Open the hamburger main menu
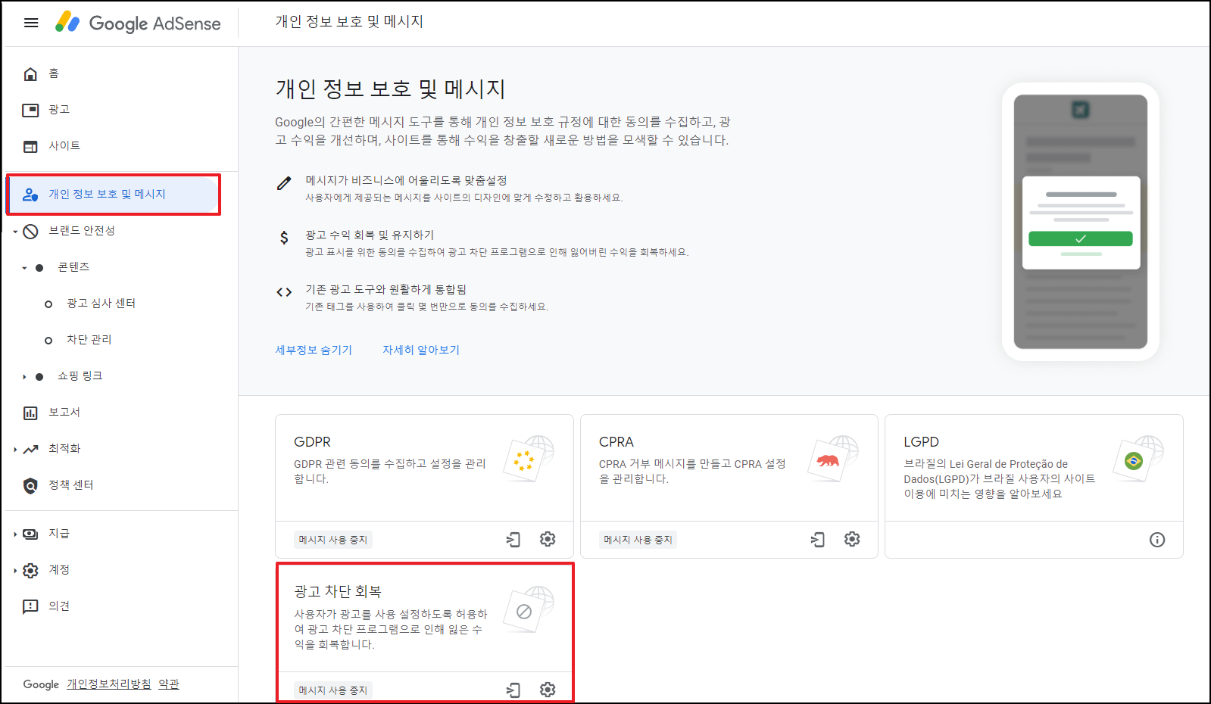This screenshot has width=1211, height=704. click(31, 23)
